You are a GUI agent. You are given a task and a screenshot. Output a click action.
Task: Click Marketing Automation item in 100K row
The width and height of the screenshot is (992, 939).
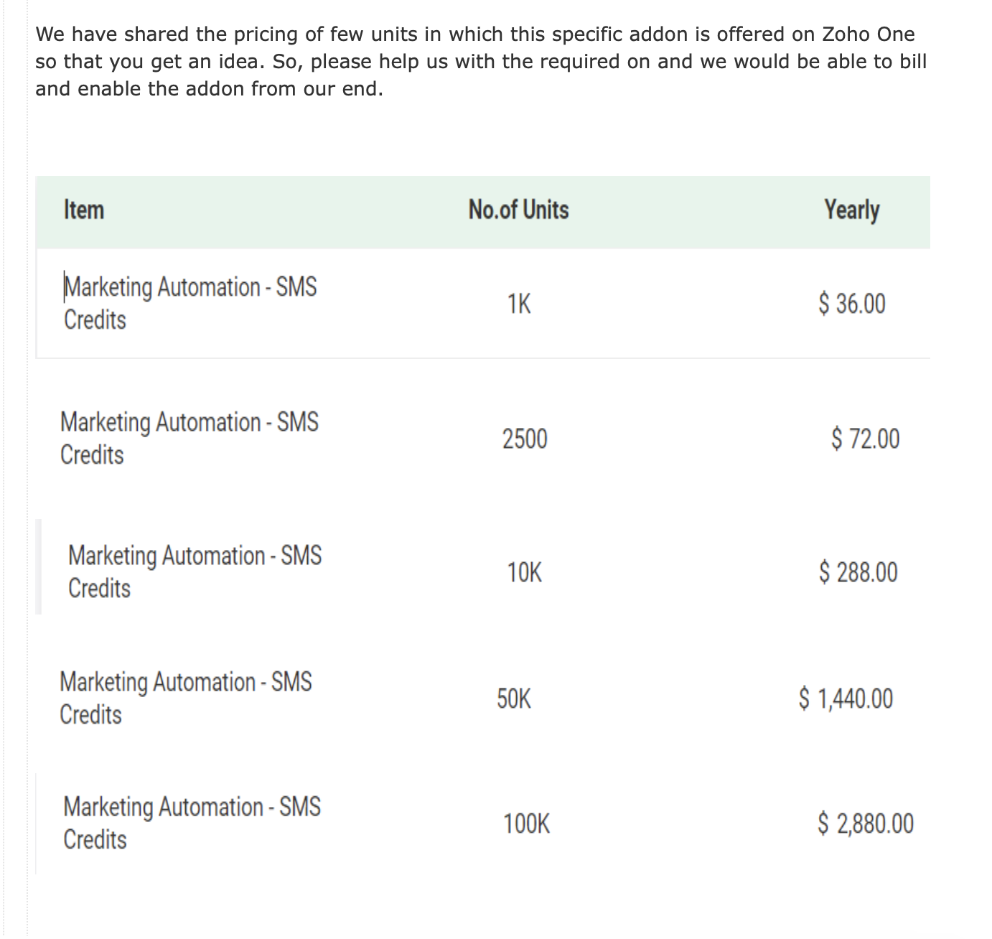(x=192, y=823)
